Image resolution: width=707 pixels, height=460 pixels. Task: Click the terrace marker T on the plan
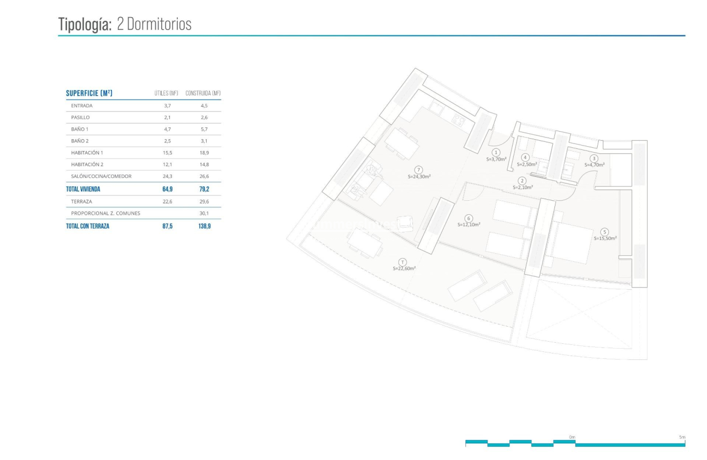(x=403, y=262)
